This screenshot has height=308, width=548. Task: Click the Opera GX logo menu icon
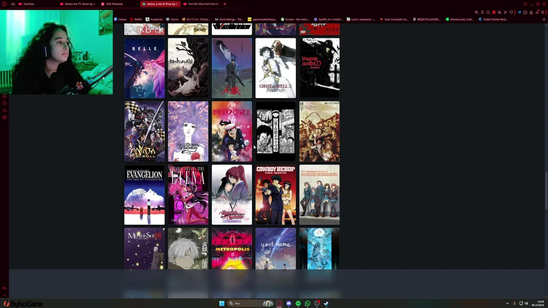5,4
